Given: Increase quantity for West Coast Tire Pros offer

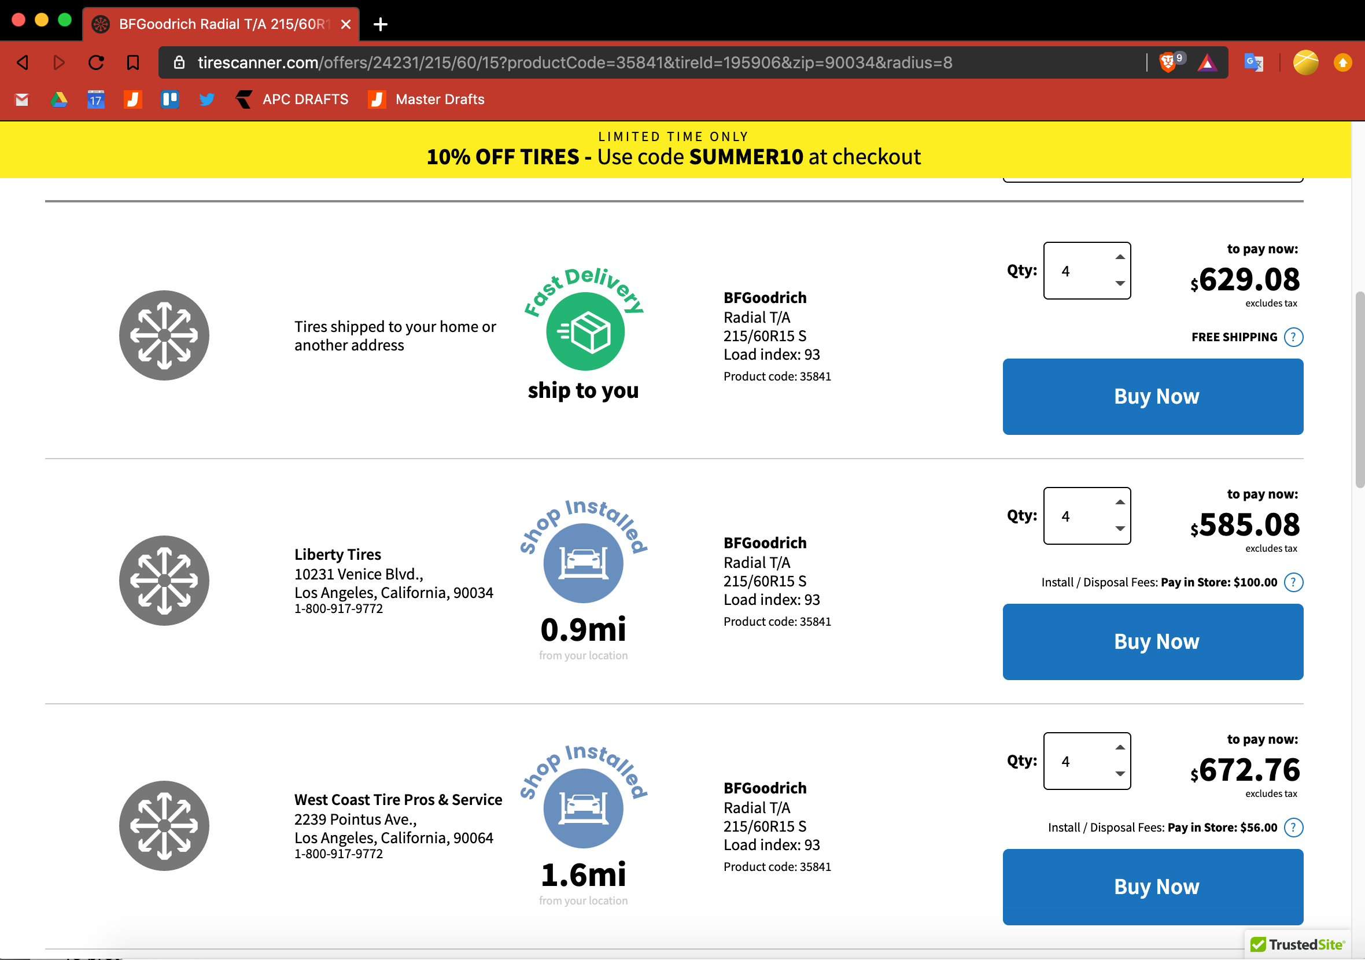Looking at the screenshot, I should click(1119, 747).
